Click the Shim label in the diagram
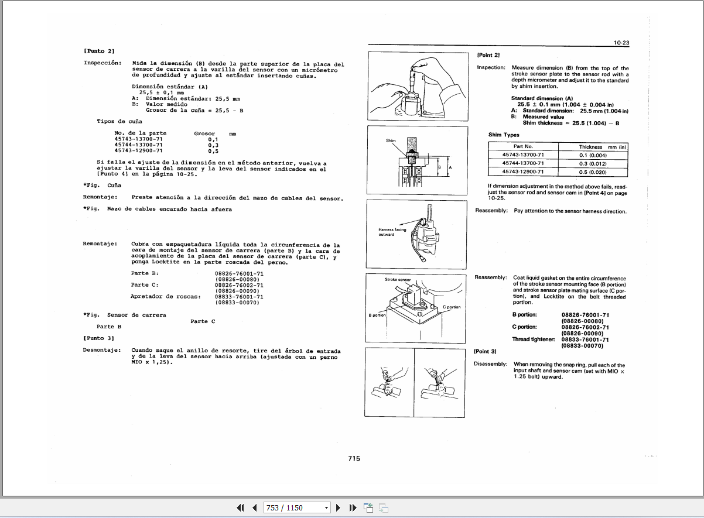This screenshot has width=704, height=518. [391, 141]
